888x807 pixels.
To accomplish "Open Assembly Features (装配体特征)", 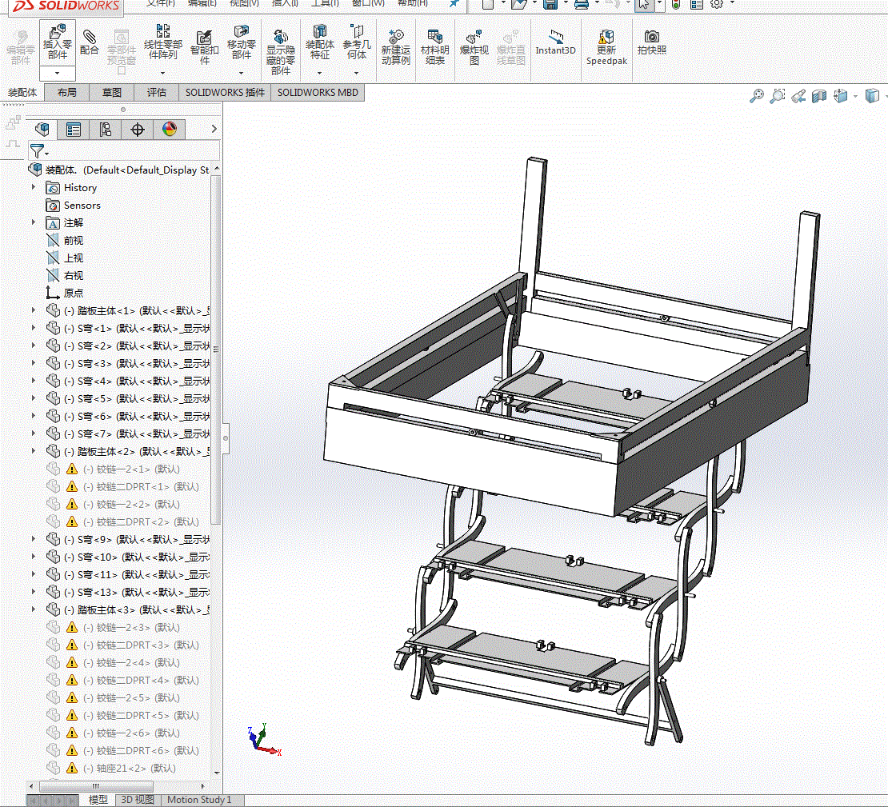I will [x=320, y=42].
